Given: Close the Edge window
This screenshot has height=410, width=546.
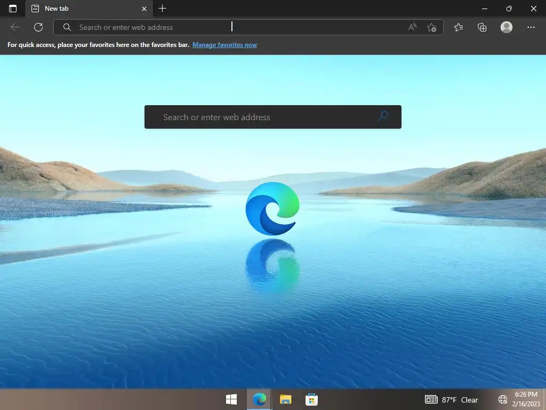Looking at the screenshot, I should 533,9.
